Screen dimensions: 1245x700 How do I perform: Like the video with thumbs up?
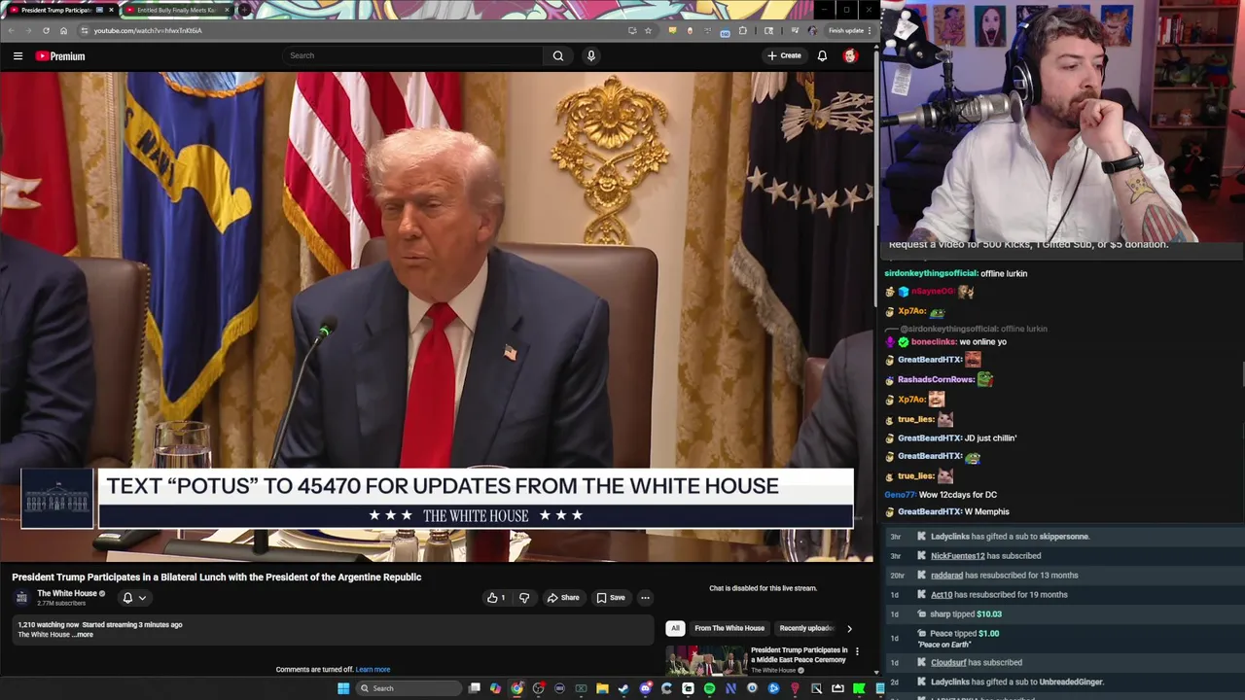496,598
